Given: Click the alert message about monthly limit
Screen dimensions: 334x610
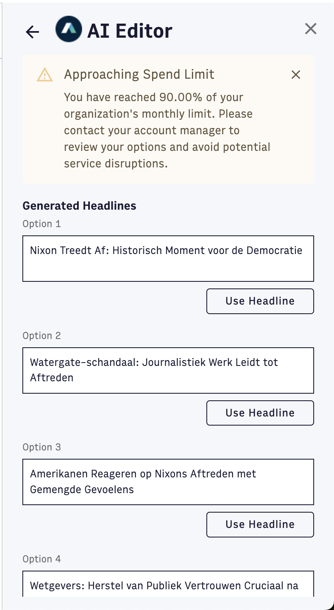Looking at the screenshot, I should (x=167, y=131).
